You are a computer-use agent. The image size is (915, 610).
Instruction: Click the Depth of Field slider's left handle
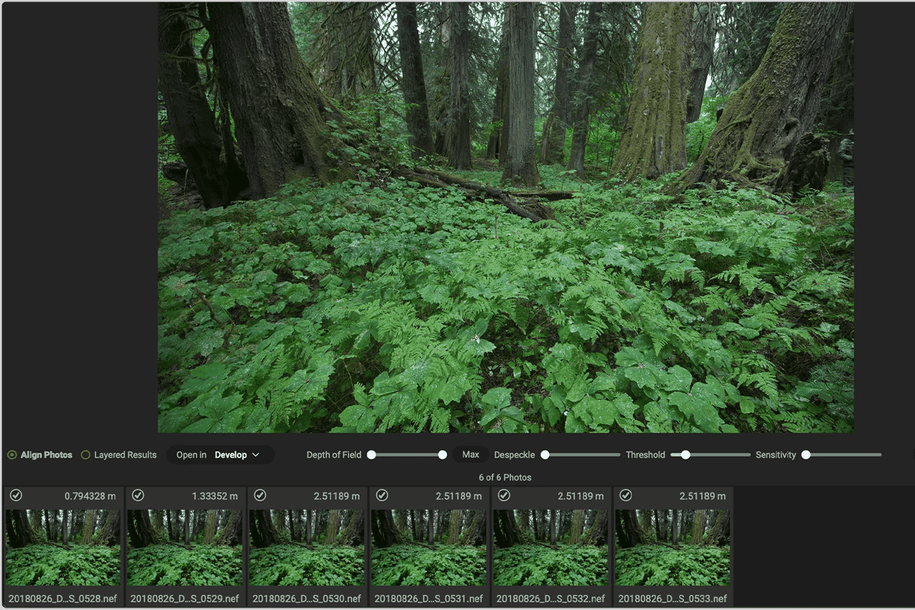click(x=371, y=455)
